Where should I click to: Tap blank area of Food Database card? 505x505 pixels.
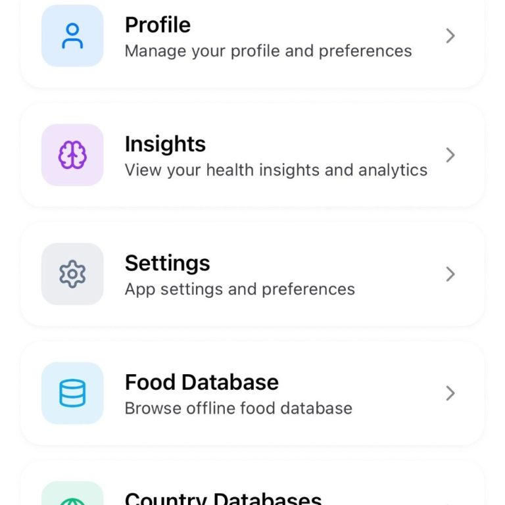[395, 427]
